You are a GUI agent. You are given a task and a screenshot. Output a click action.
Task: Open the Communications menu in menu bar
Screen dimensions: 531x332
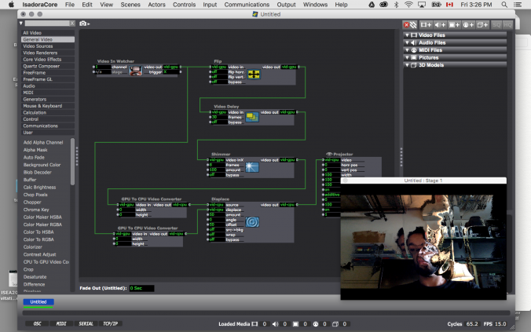click(246, 5)
